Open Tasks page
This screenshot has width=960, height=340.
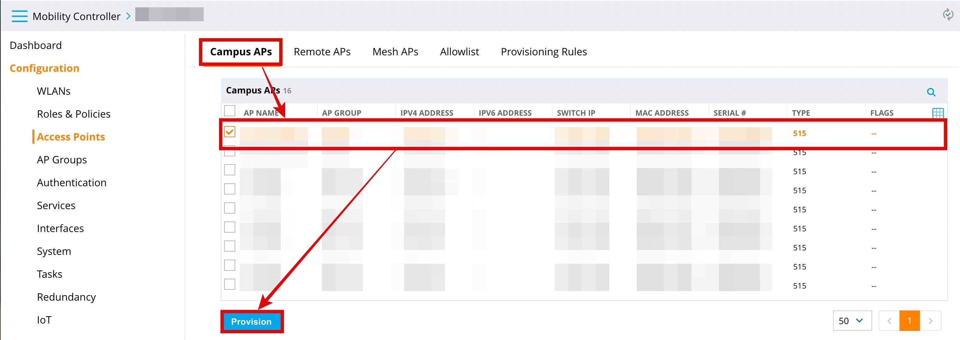tap(50, 274)
